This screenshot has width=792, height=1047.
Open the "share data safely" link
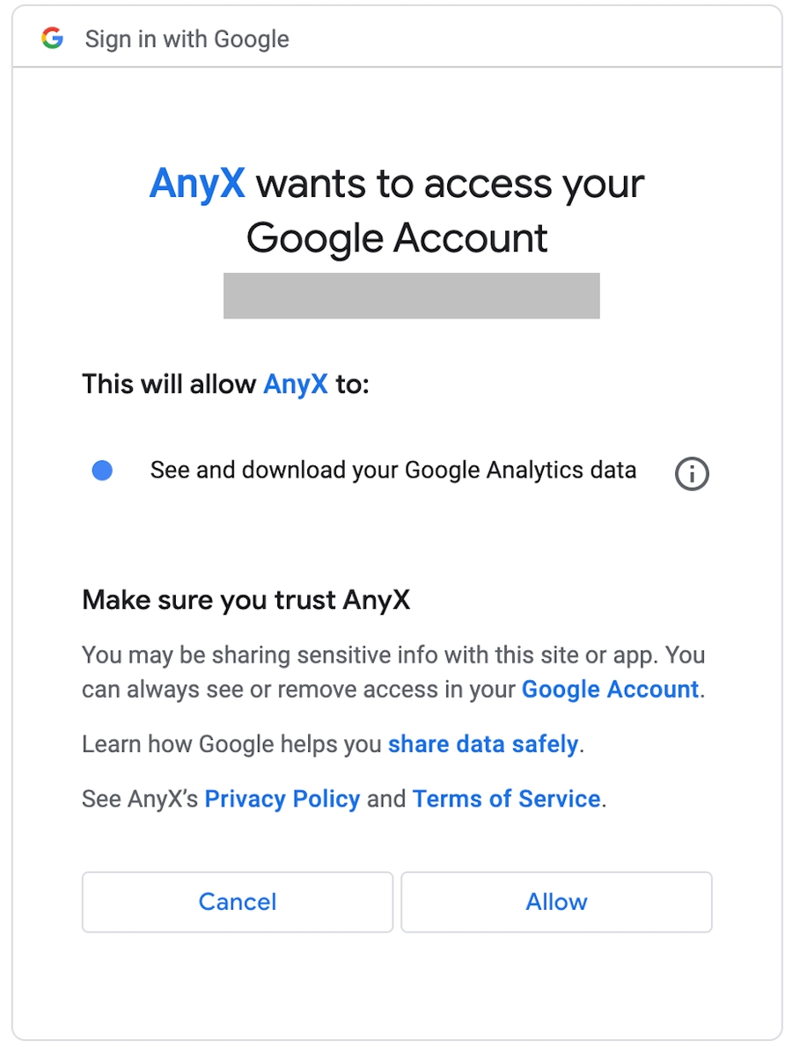click(483, 744)
